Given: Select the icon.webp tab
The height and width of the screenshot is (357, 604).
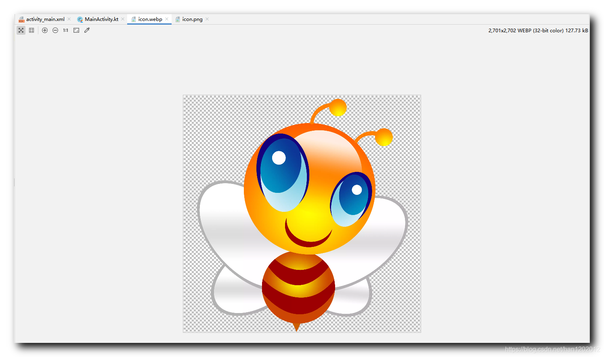Looking at the screenshot, I should 150,19.
